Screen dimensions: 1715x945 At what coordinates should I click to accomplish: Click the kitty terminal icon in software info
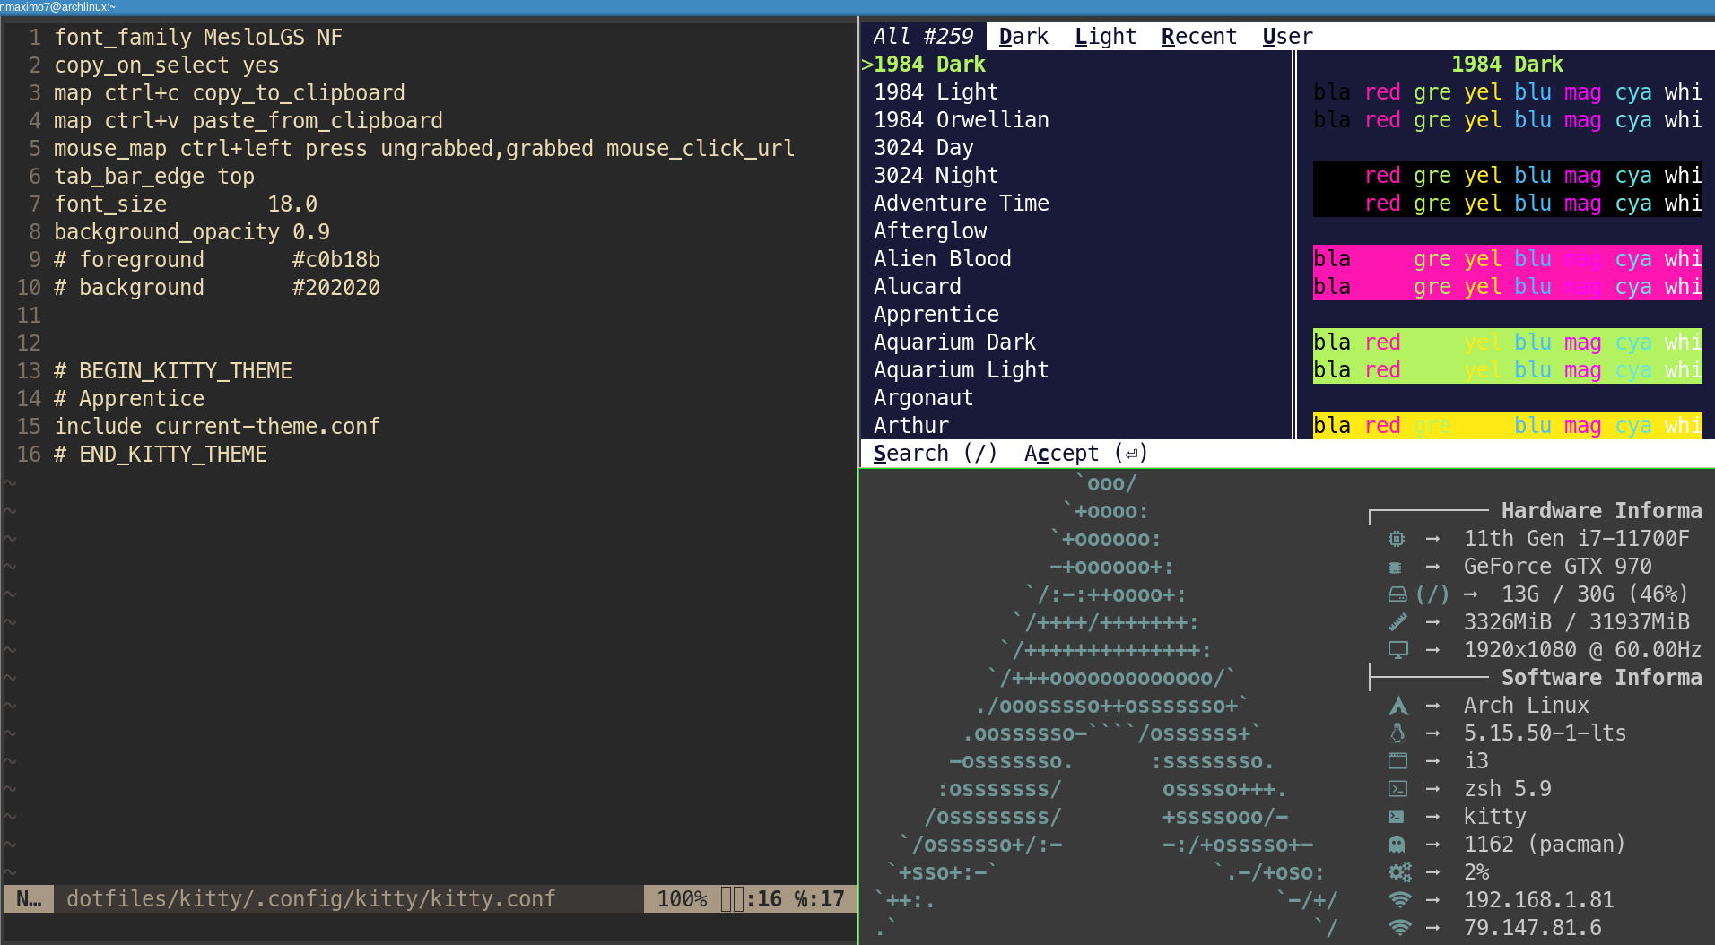(1397, 816)
